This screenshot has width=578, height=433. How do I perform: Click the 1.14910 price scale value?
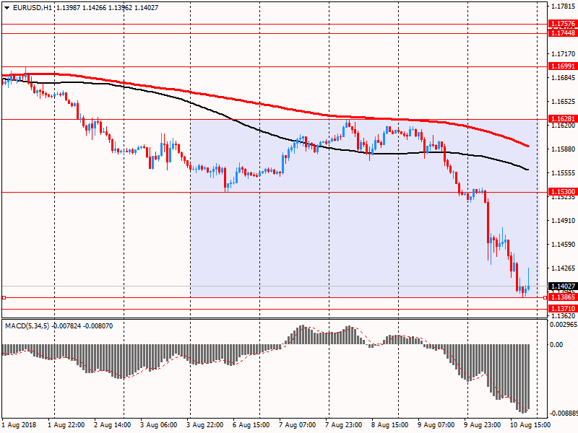[x=564, y=221]
